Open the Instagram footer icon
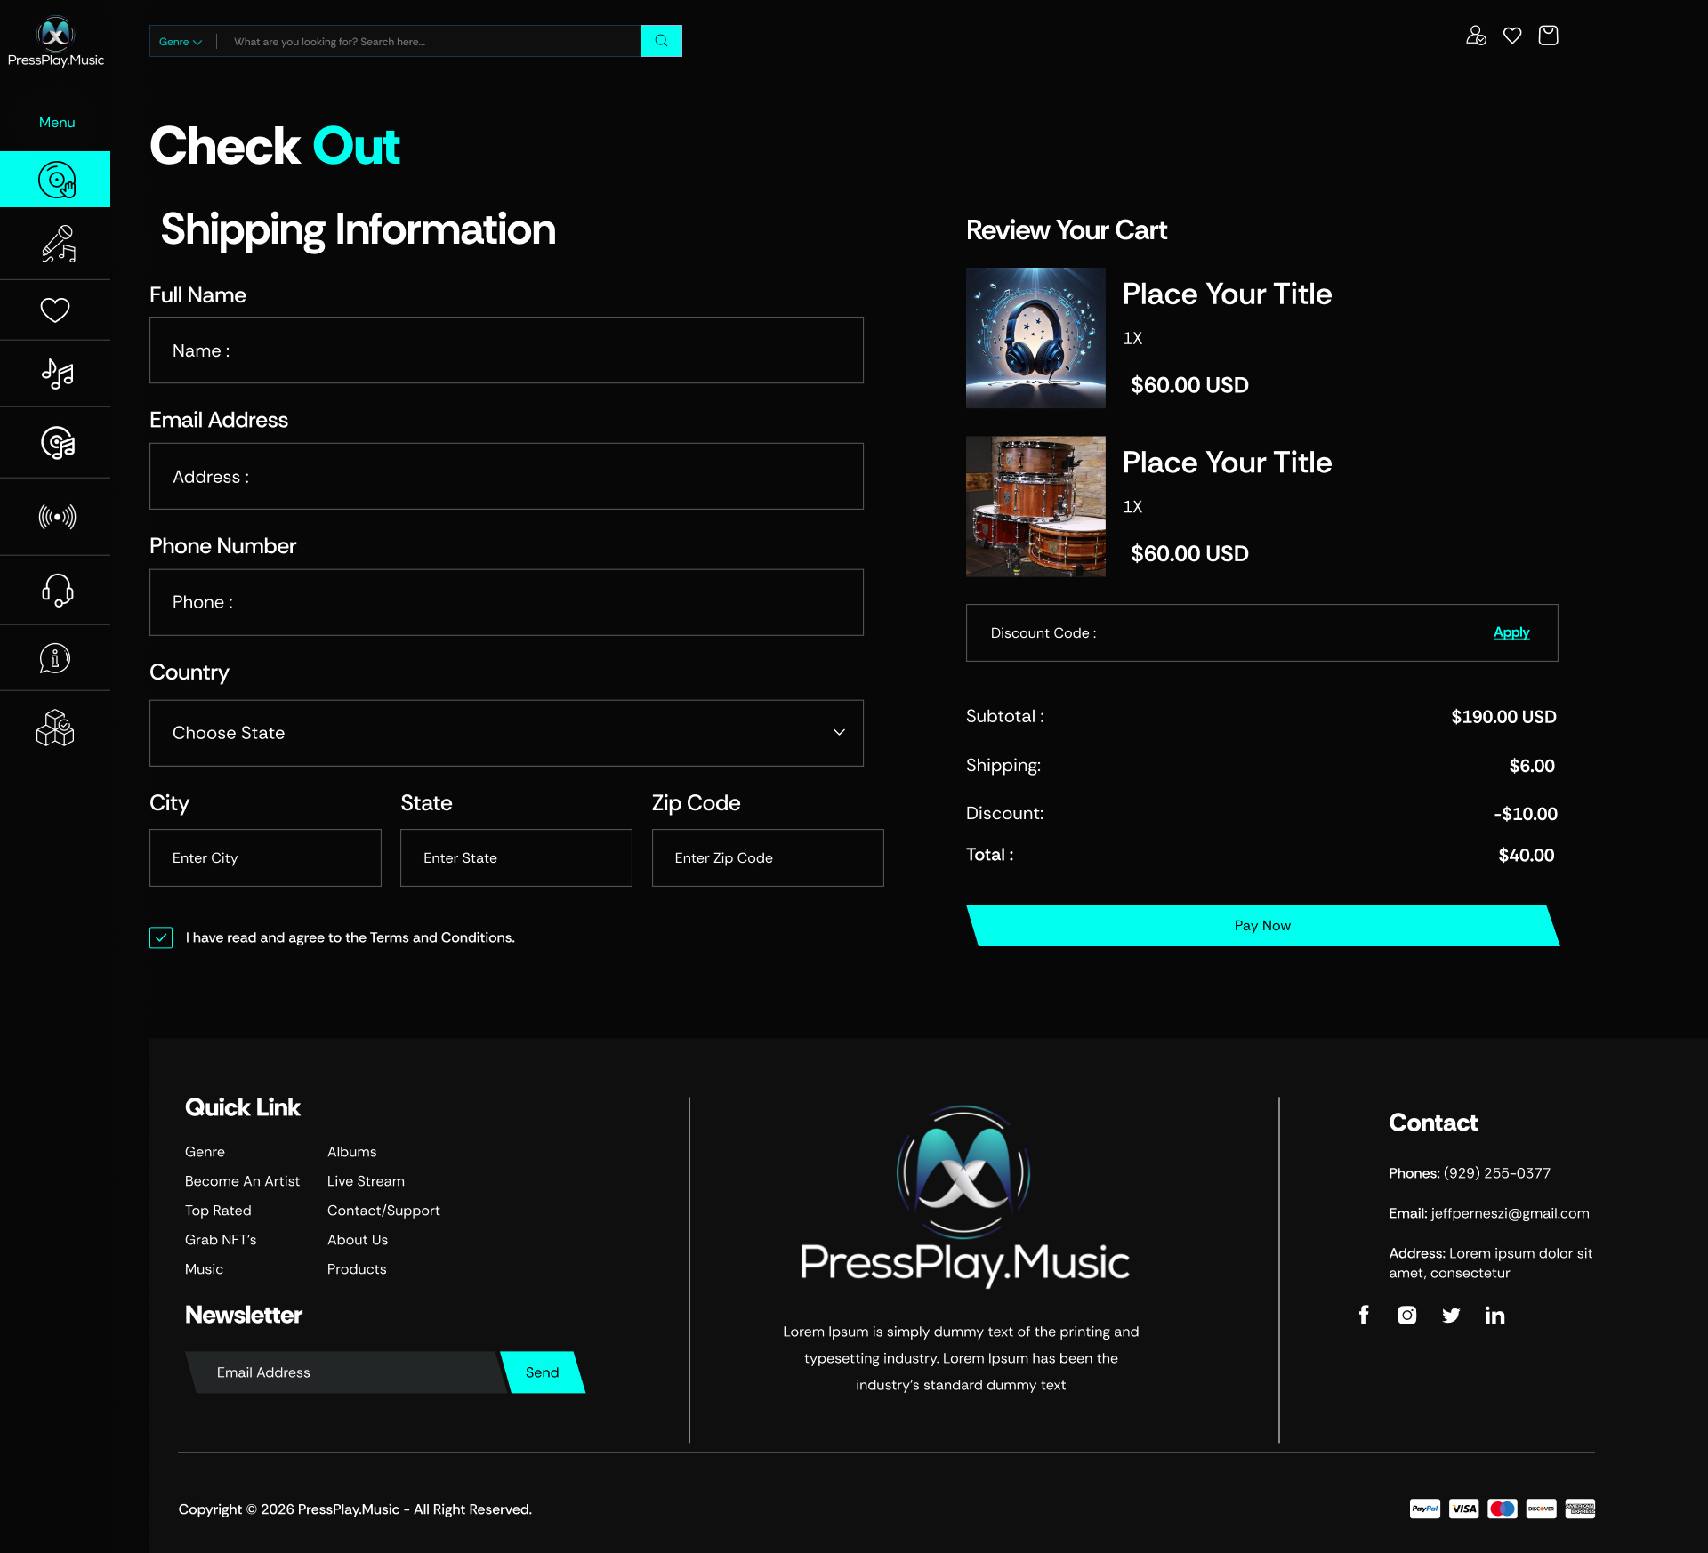The height and width of the screenshot is (1553, 1708). pyautogui.click(x=1406, y=1315)
